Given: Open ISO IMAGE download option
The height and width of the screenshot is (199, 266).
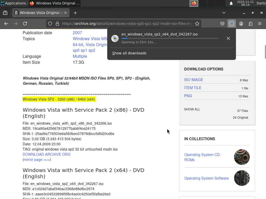Looking at the screenshot, I should 194,80.
